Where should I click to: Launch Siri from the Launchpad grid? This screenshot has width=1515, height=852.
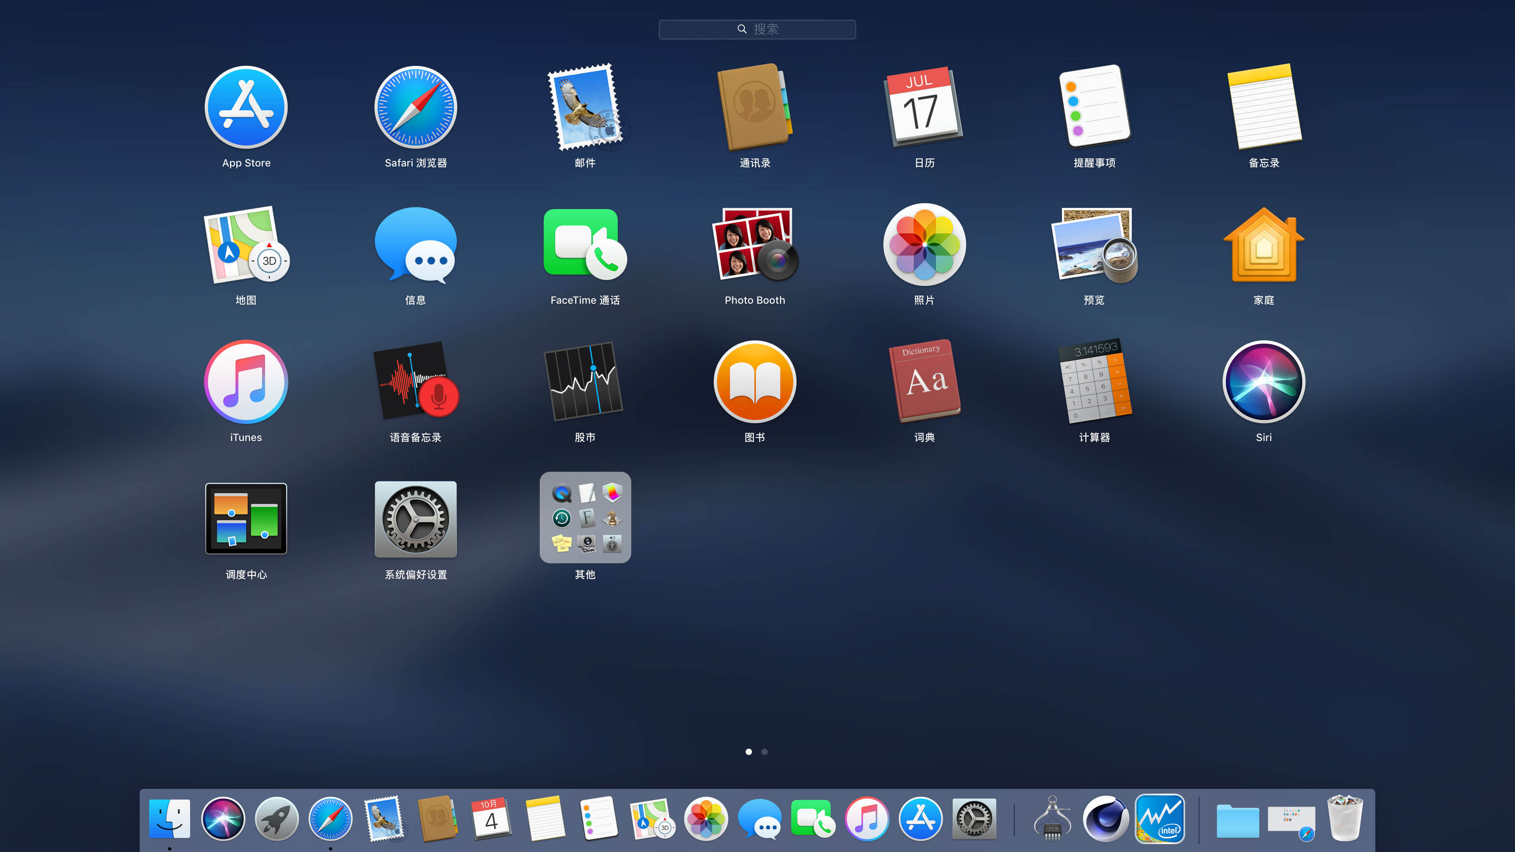pyautogui.click(x=1263, y=381)
